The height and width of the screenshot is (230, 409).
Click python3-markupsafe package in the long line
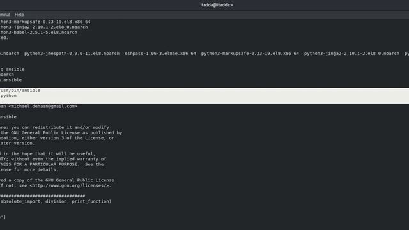250,54
